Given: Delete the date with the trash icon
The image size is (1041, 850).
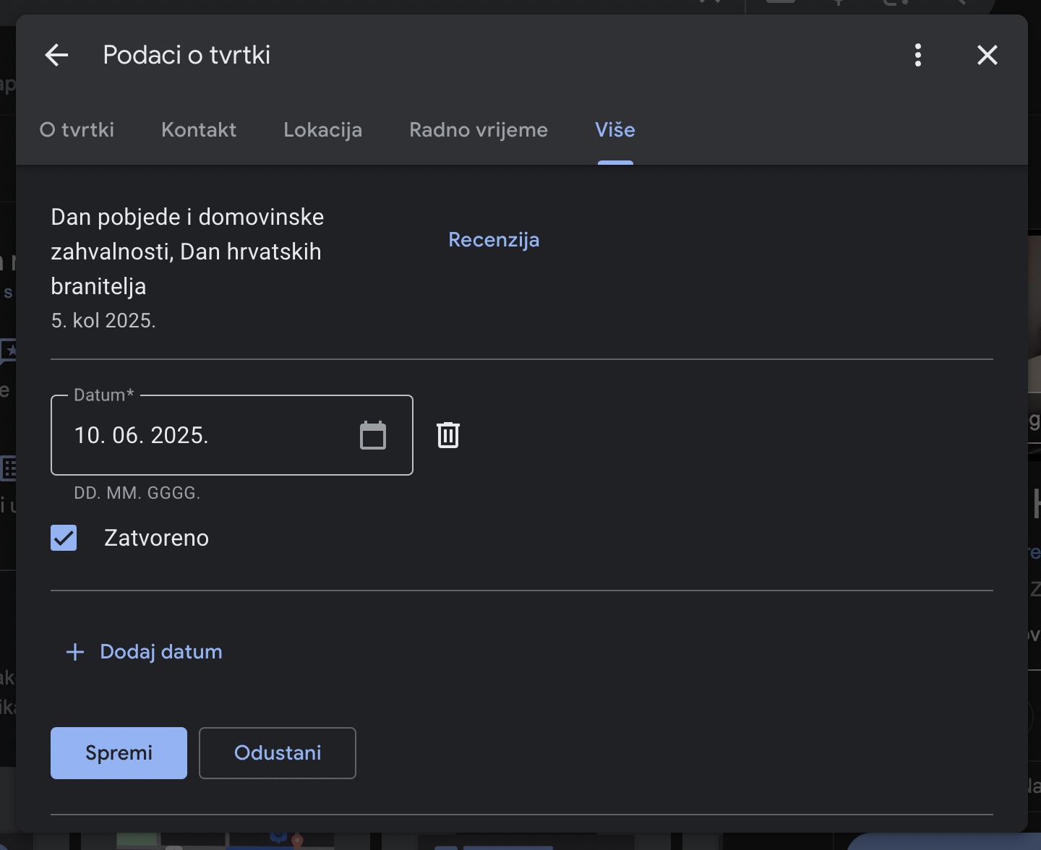Looking at the screenshot, I should pyautogui.click(x=448, y=435).
